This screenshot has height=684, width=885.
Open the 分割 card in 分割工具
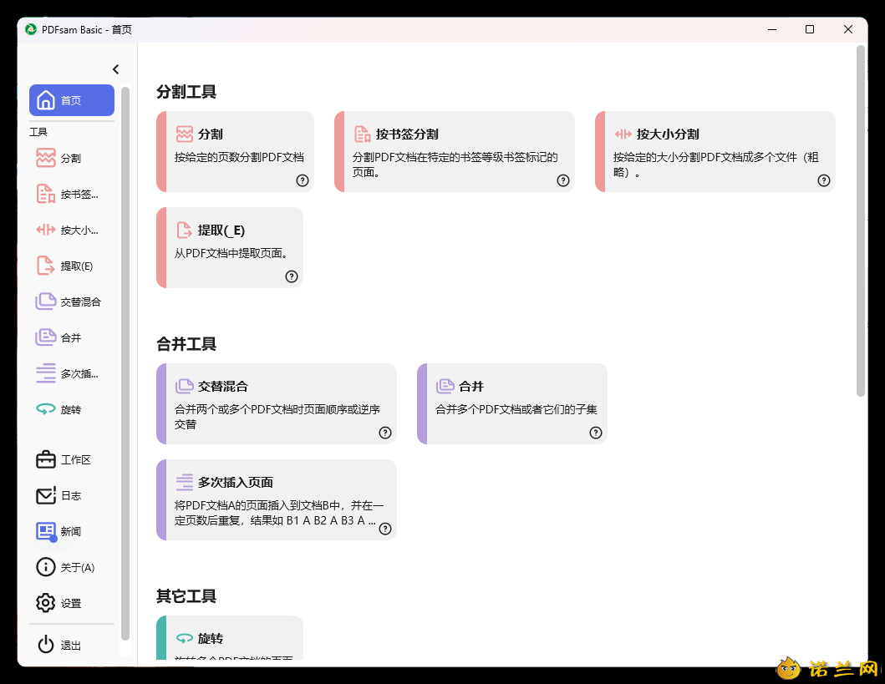[x=235, y=151]
